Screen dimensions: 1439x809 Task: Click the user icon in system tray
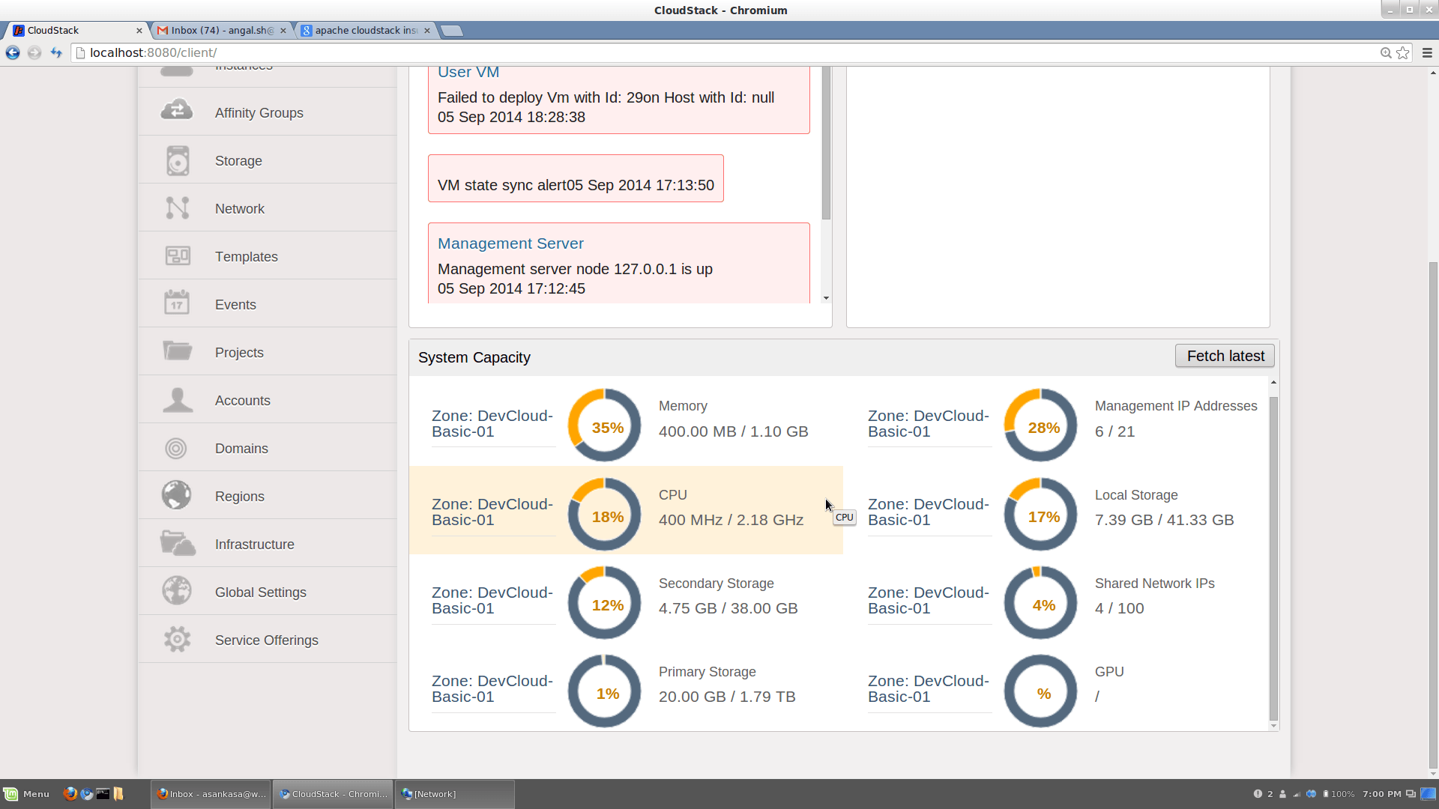1282,794
